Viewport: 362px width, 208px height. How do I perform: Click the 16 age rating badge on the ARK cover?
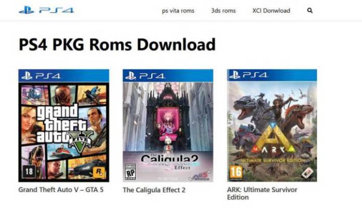pos(236,172)
